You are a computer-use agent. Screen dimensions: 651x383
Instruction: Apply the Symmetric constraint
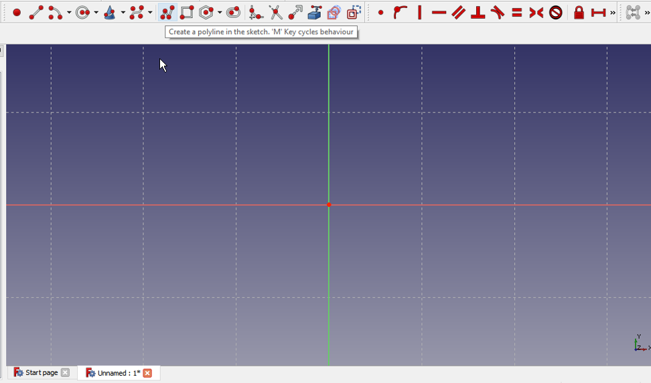(x=536, y=13)
